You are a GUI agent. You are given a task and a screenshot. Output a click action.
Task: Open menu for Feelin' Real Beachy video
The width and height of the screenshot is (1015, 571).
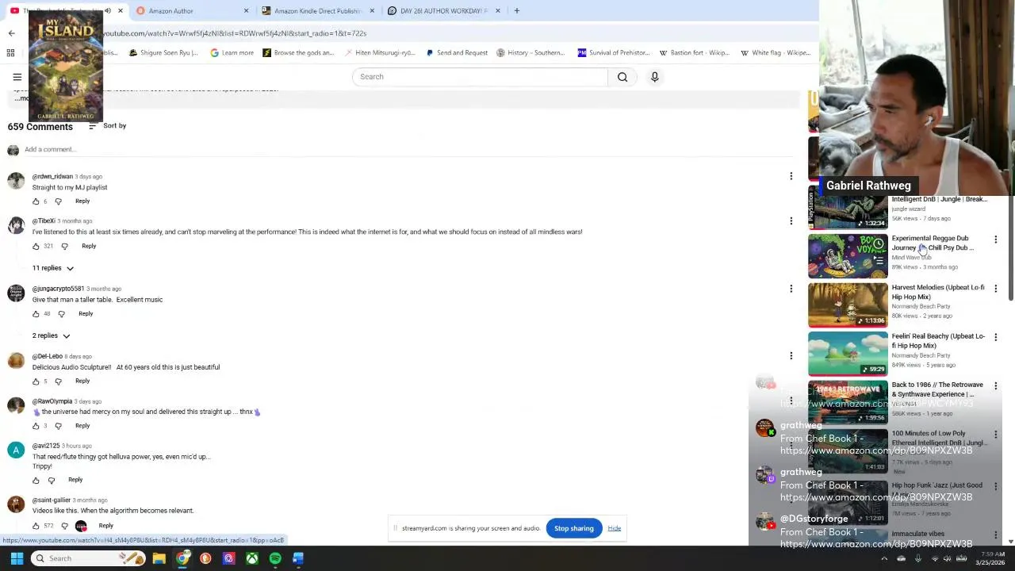click(996, 337)
